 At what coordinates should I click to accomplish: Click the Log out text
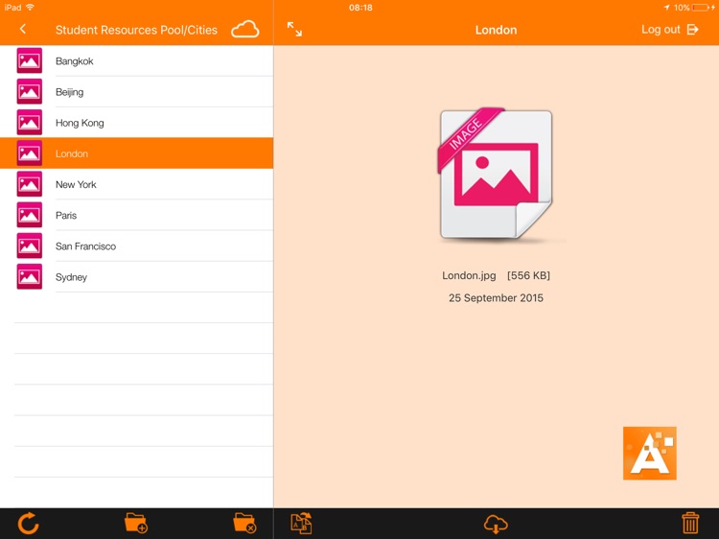pyautogui.click(x=661, y=30)
